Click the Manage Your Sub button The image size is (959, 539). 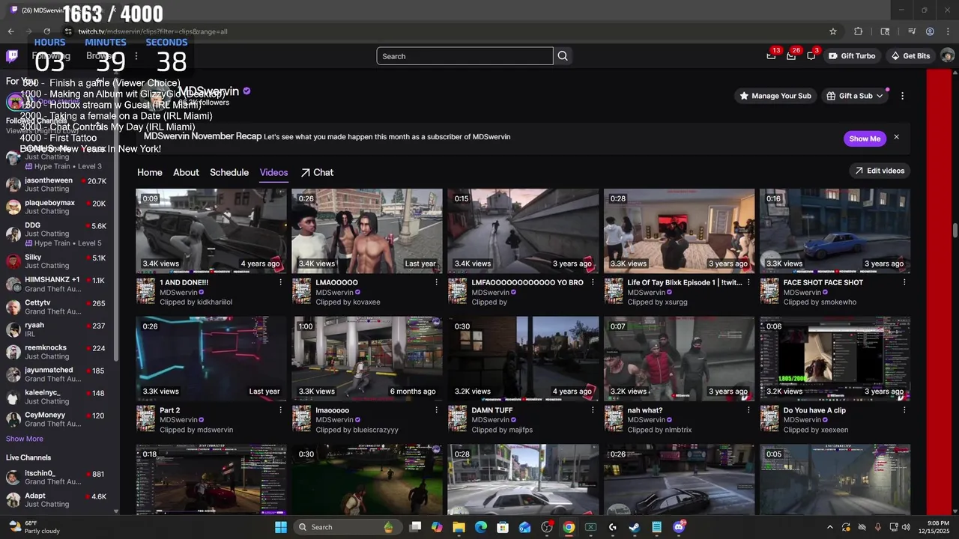[x=775, y=96]
